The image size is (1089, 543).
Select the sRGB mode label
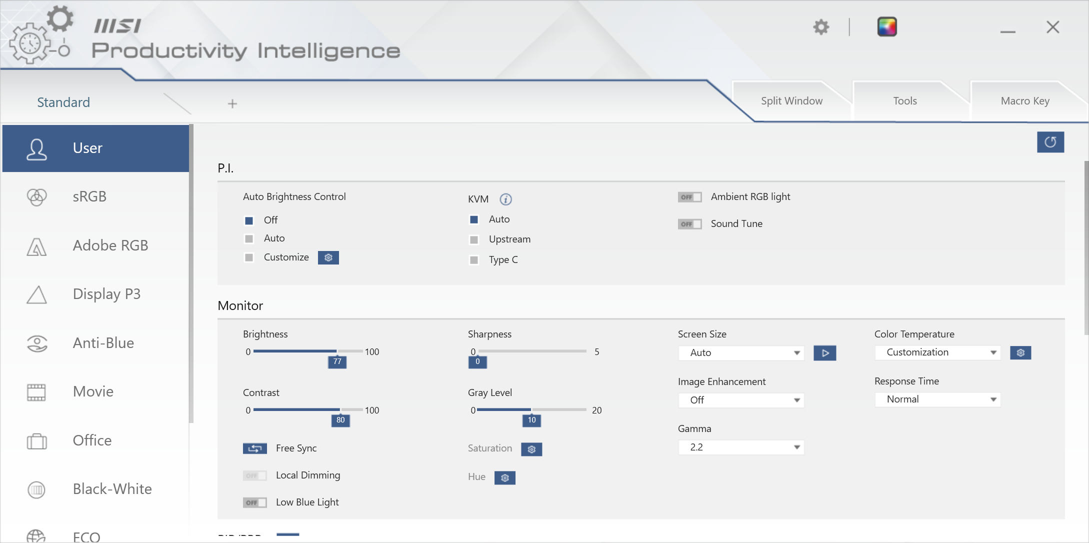tap(89, 197)
